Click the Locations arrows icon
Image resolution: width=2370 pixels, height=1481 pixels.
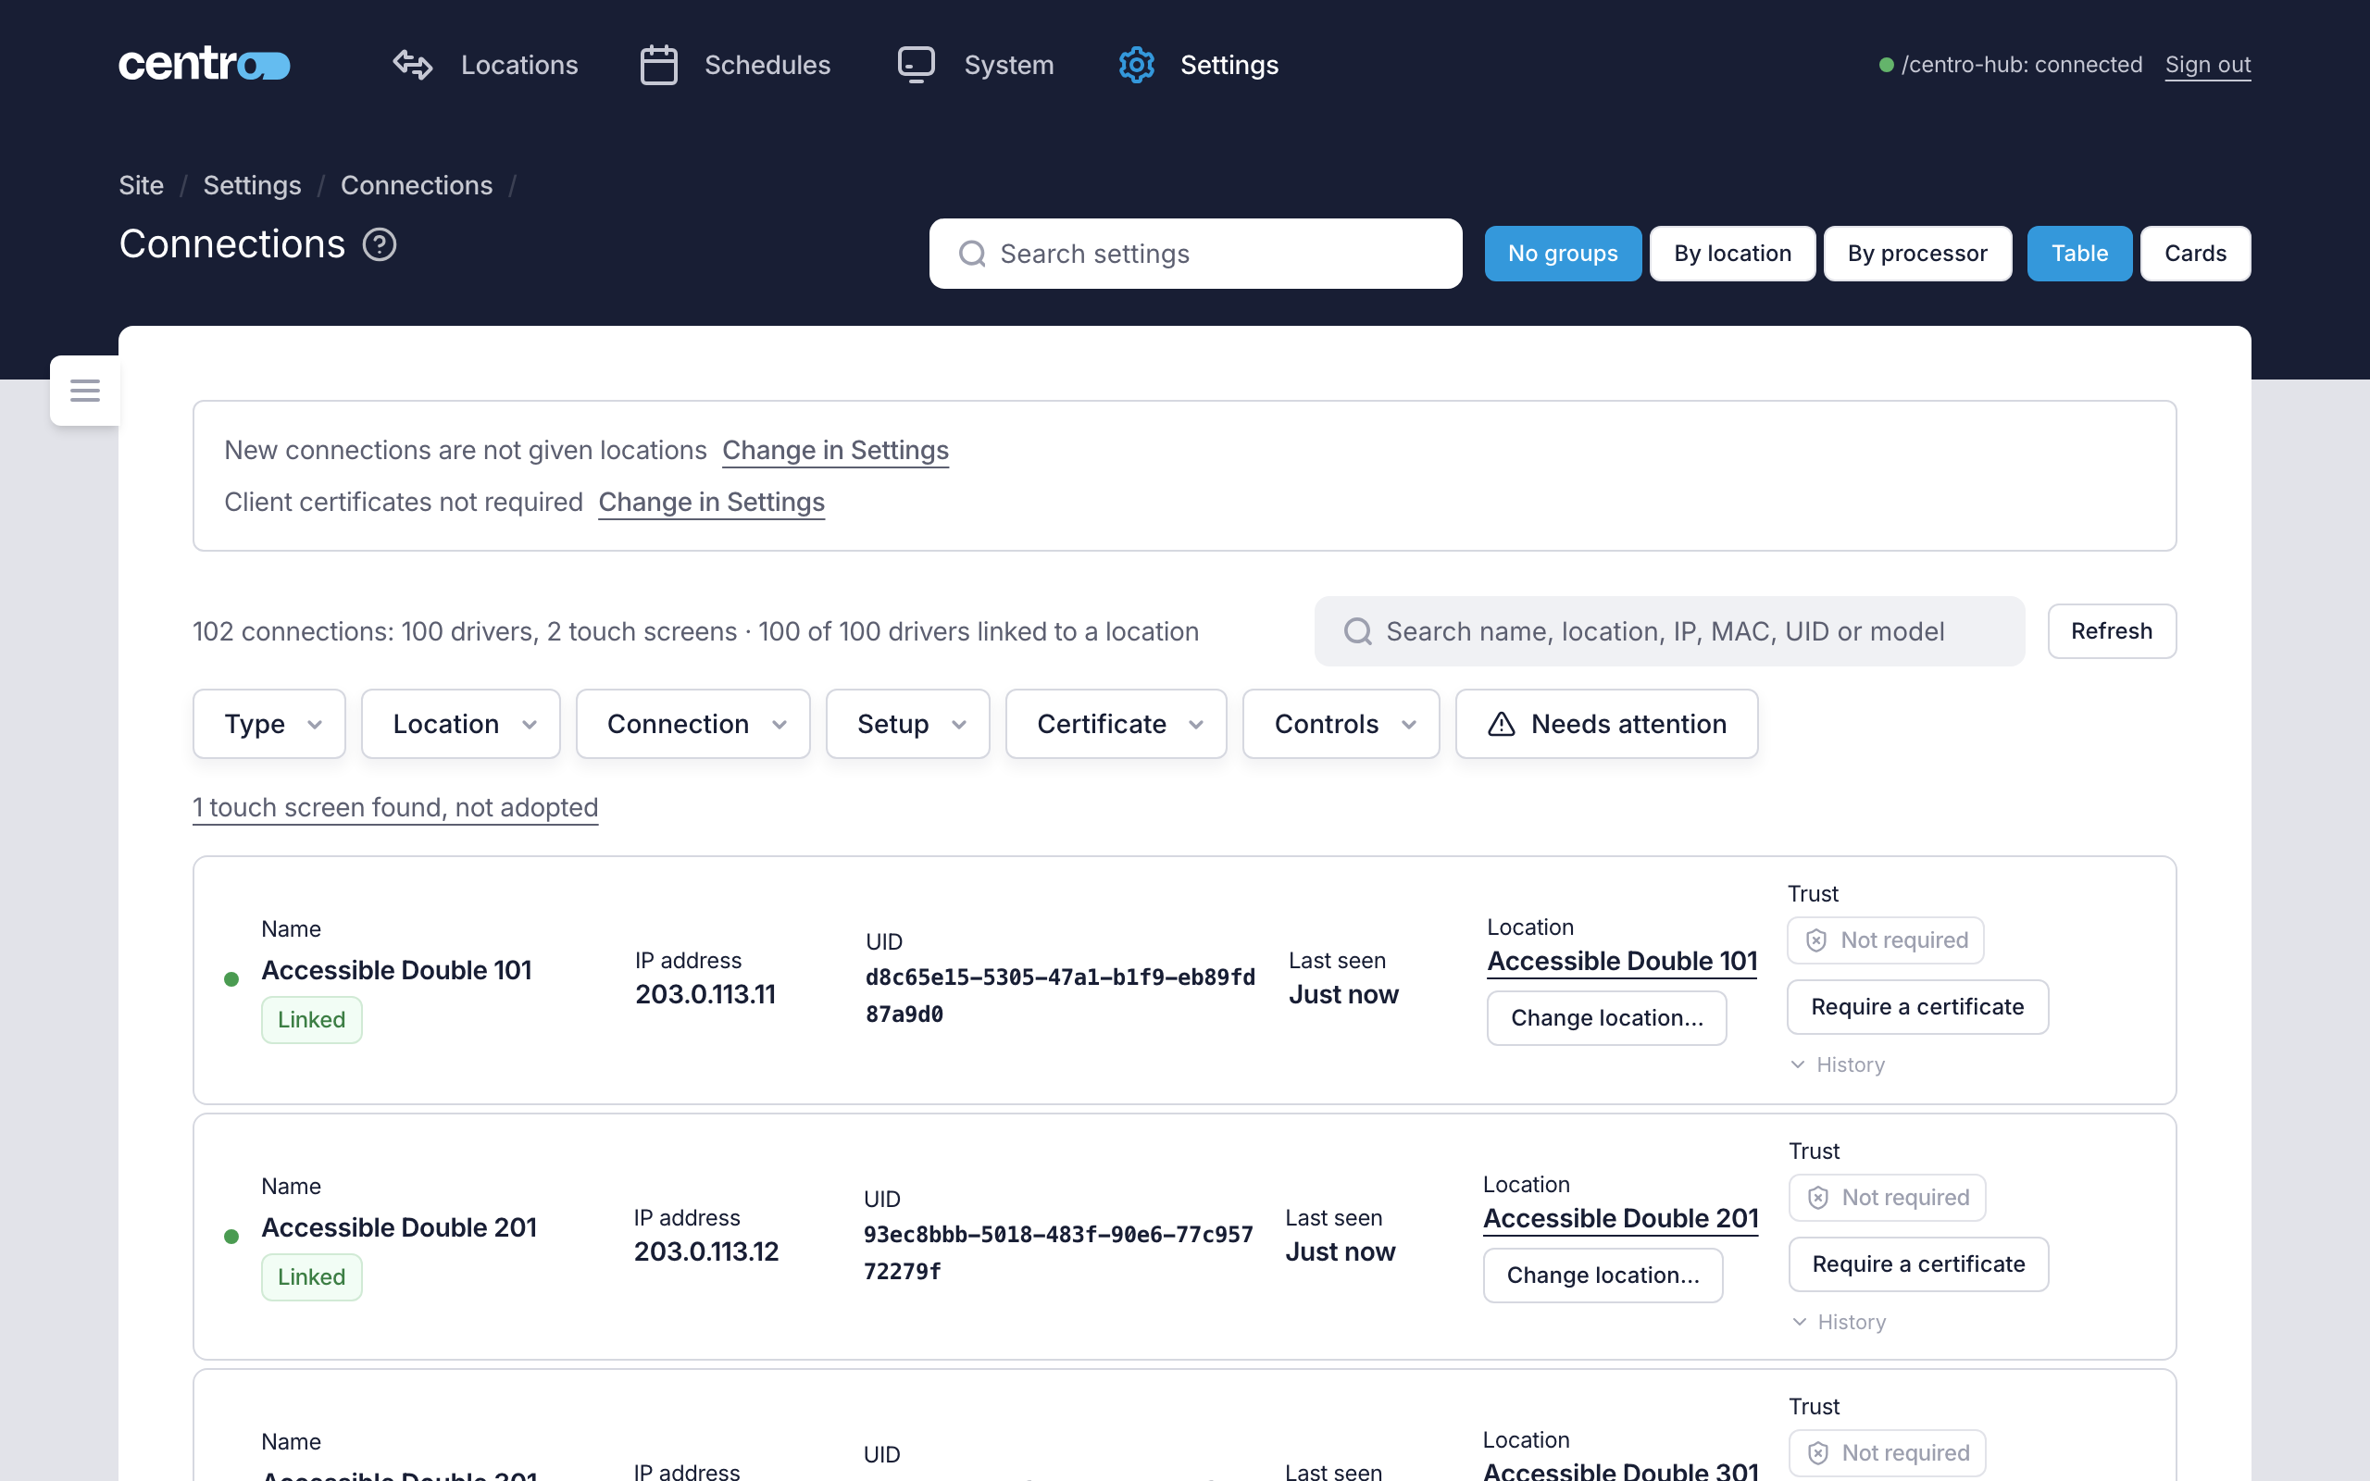click(412, 65)
